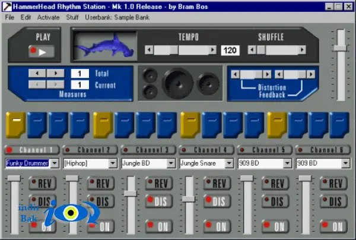
Task: Raise feedback using its right arrow
Action: click(x=311, y=74)
